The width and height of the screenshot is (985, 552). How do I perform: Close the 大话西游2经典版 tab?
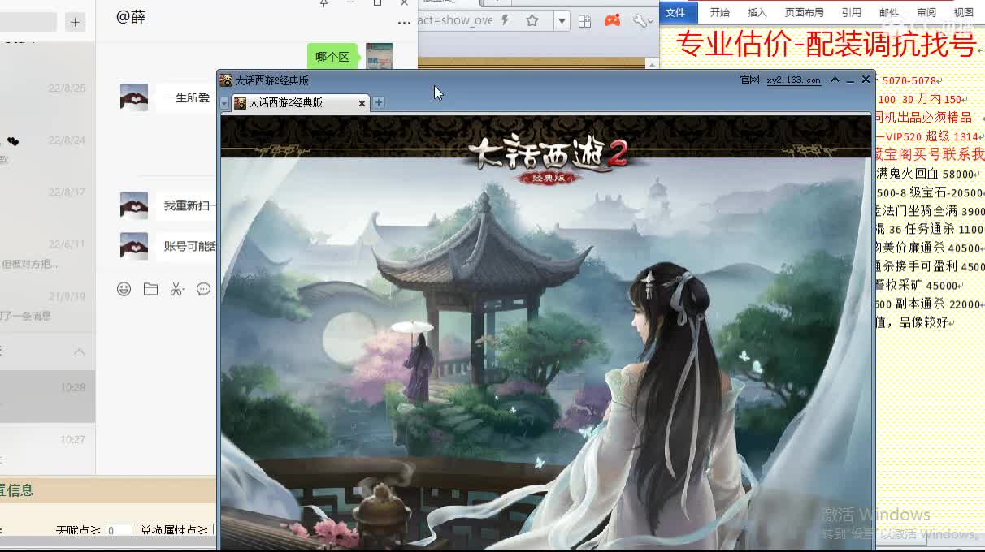pyautogui.click(x=362, y=103)
